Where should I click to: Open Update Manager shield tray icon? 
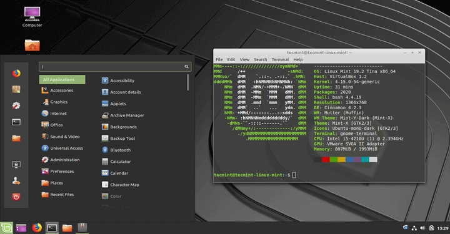pos(405,228)
